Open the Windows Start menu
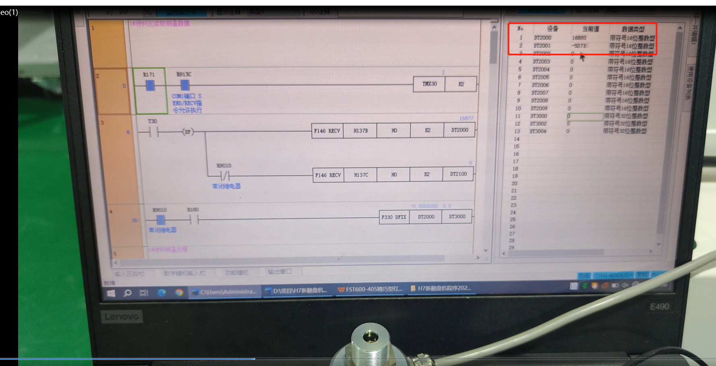716x366 pixels. point(111,293)
